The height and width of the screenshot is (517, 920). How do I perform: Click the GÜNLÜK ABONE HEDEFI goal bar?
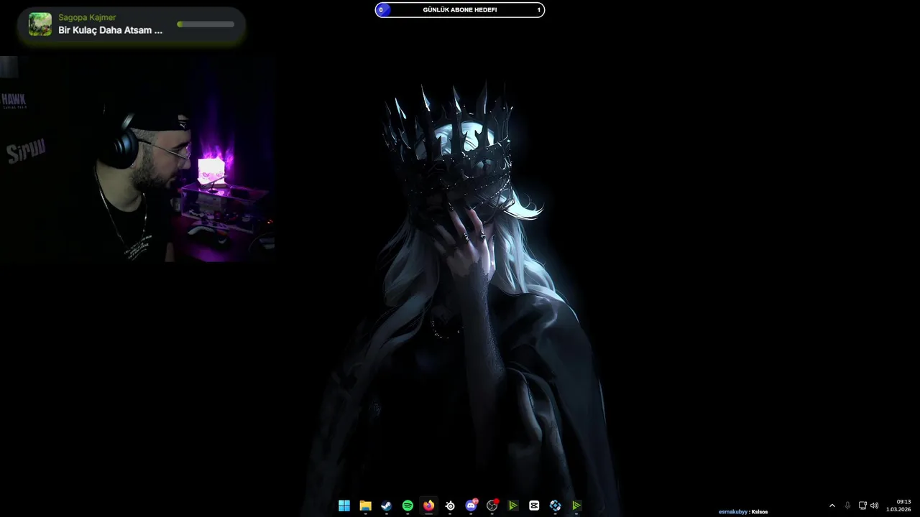460,10
